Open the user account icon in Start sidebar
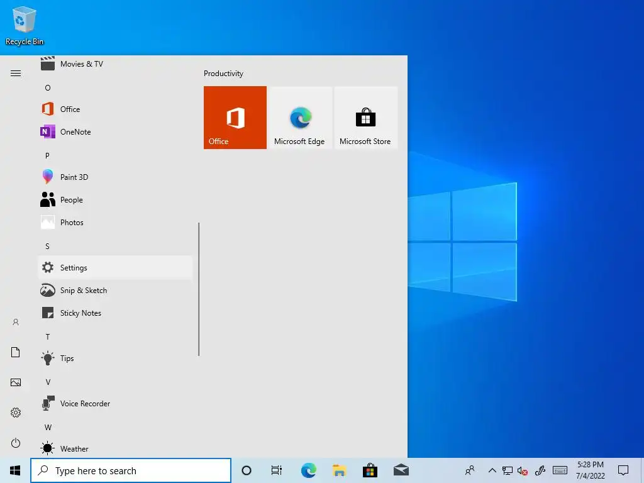This screenshot has height=483, width=644. pyautogui.click(x=16, y=322)
